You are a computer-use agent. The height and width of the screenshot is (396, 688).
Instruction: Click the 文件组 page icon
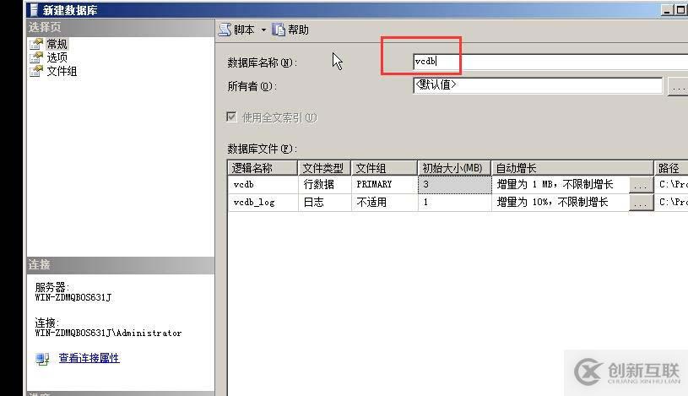coord(36,71)
